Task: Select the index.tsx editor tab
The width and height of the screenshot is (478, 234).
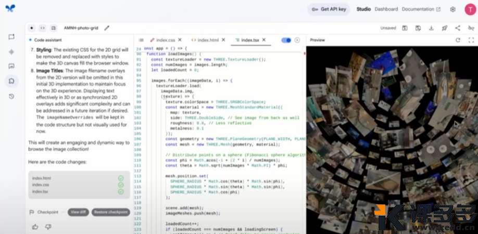Action: [250, 40]
